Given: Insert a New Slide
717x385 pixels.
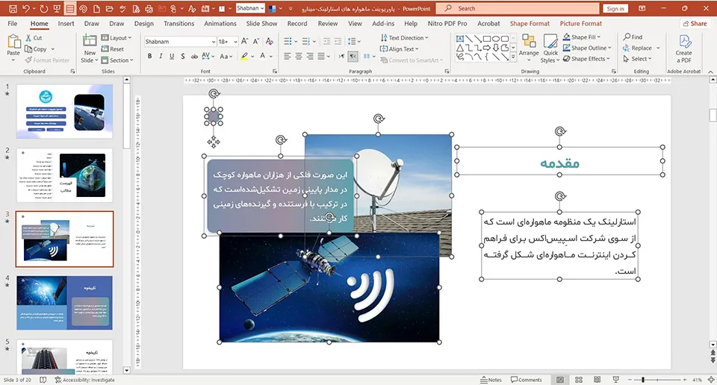Looking at the screenshot, I should pos(90,48).
